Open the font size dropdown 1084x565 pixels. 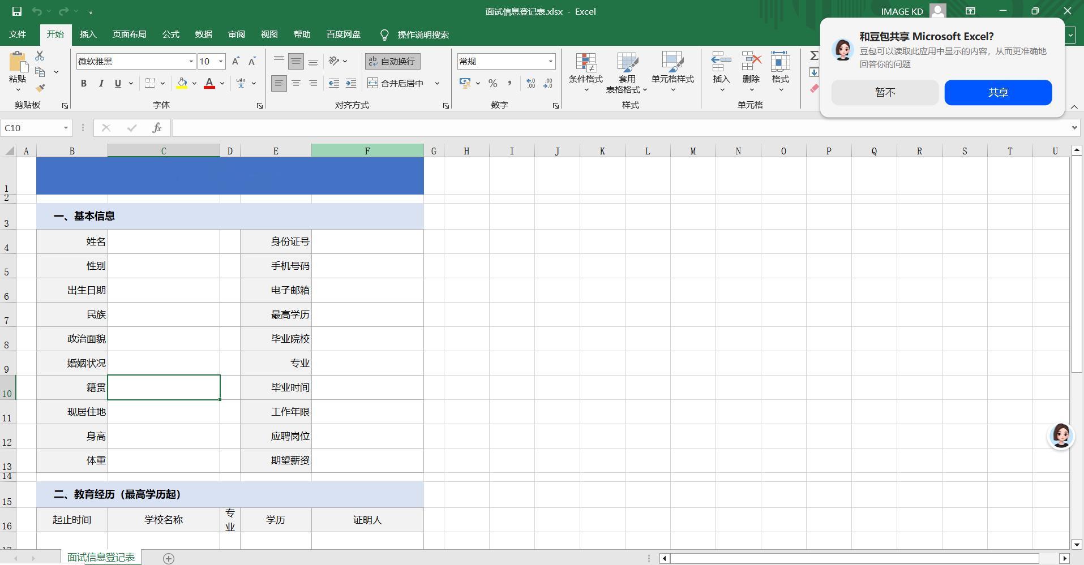coord(221,61)
